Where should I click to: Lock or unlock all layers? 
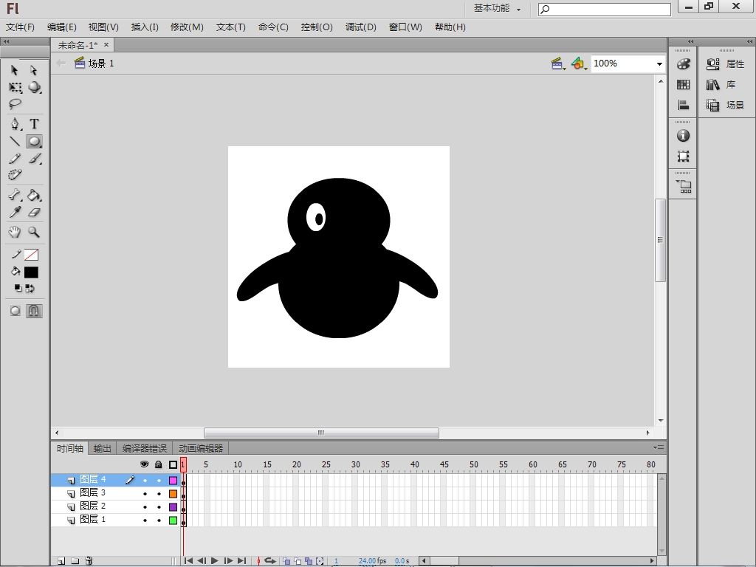(158, 464)
